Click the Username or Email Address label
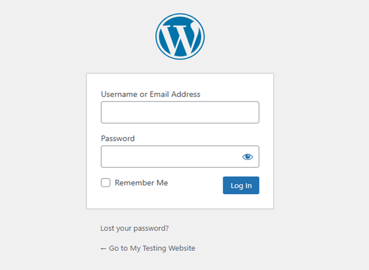369x270 pixels. pyautogui.click(x=151, y=94)
